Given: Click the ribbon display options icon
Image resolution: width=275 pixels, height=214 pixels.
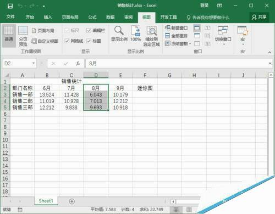Looking at the screenshot, I should click(x=219, y=5).
